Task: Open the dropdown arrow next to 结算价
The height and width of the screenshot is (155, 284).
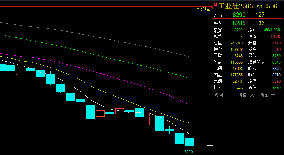Action: pyautogui.click(x=262, y=63)
